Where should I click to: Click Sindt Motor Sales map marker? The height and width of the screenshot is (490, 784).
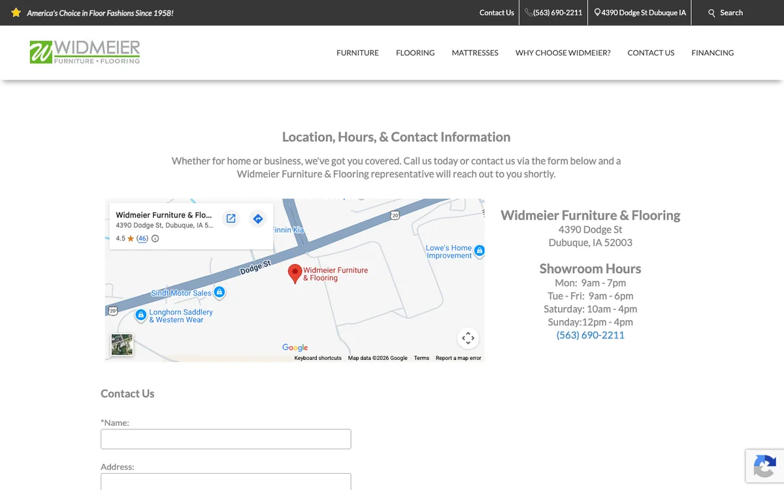click(x=220, y=293)
